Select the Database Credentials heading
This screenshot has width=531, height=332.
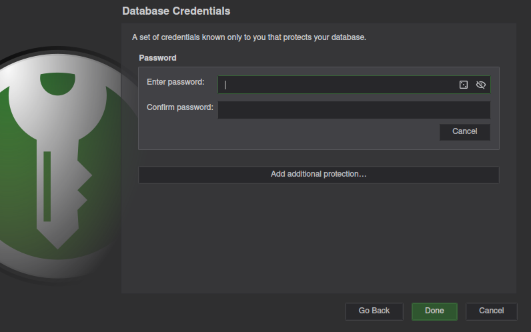(x=176, y=11)
